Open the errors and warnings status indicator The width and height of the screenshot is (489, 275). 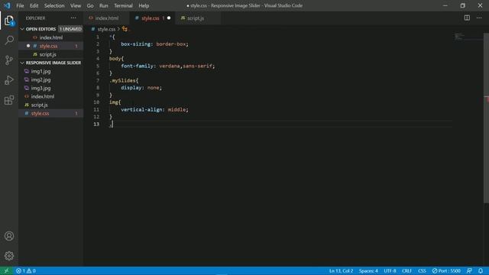click(26, 271)
